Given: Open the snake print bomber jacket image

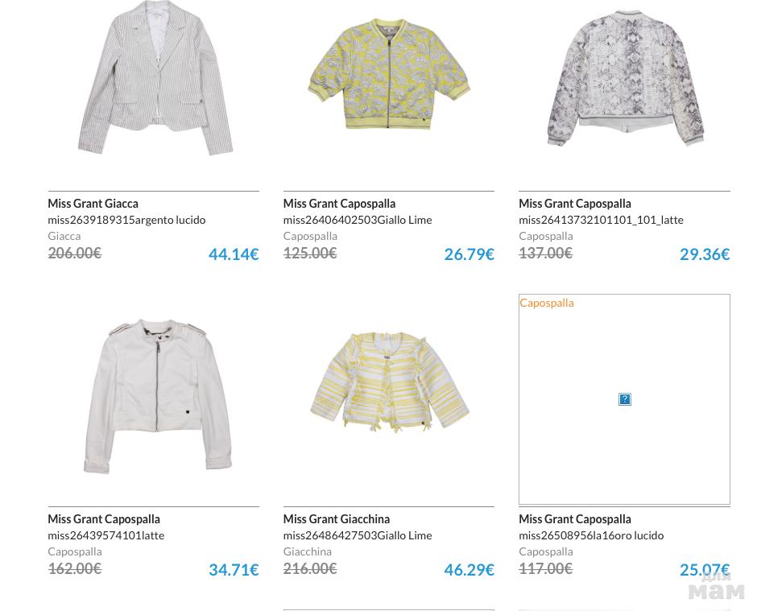Looking at the screenshot, I should pyautogui.click(x=625, y=79).
